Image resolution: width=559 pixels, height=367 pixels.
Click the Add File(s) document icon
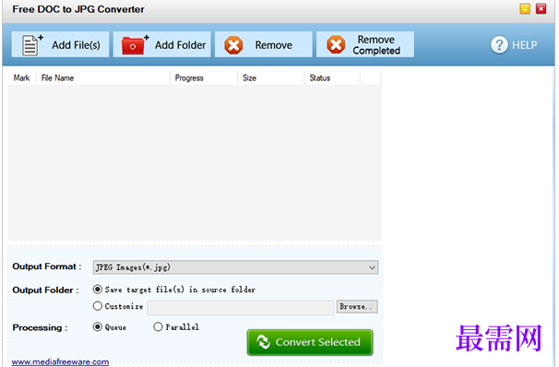click(32, 45)
